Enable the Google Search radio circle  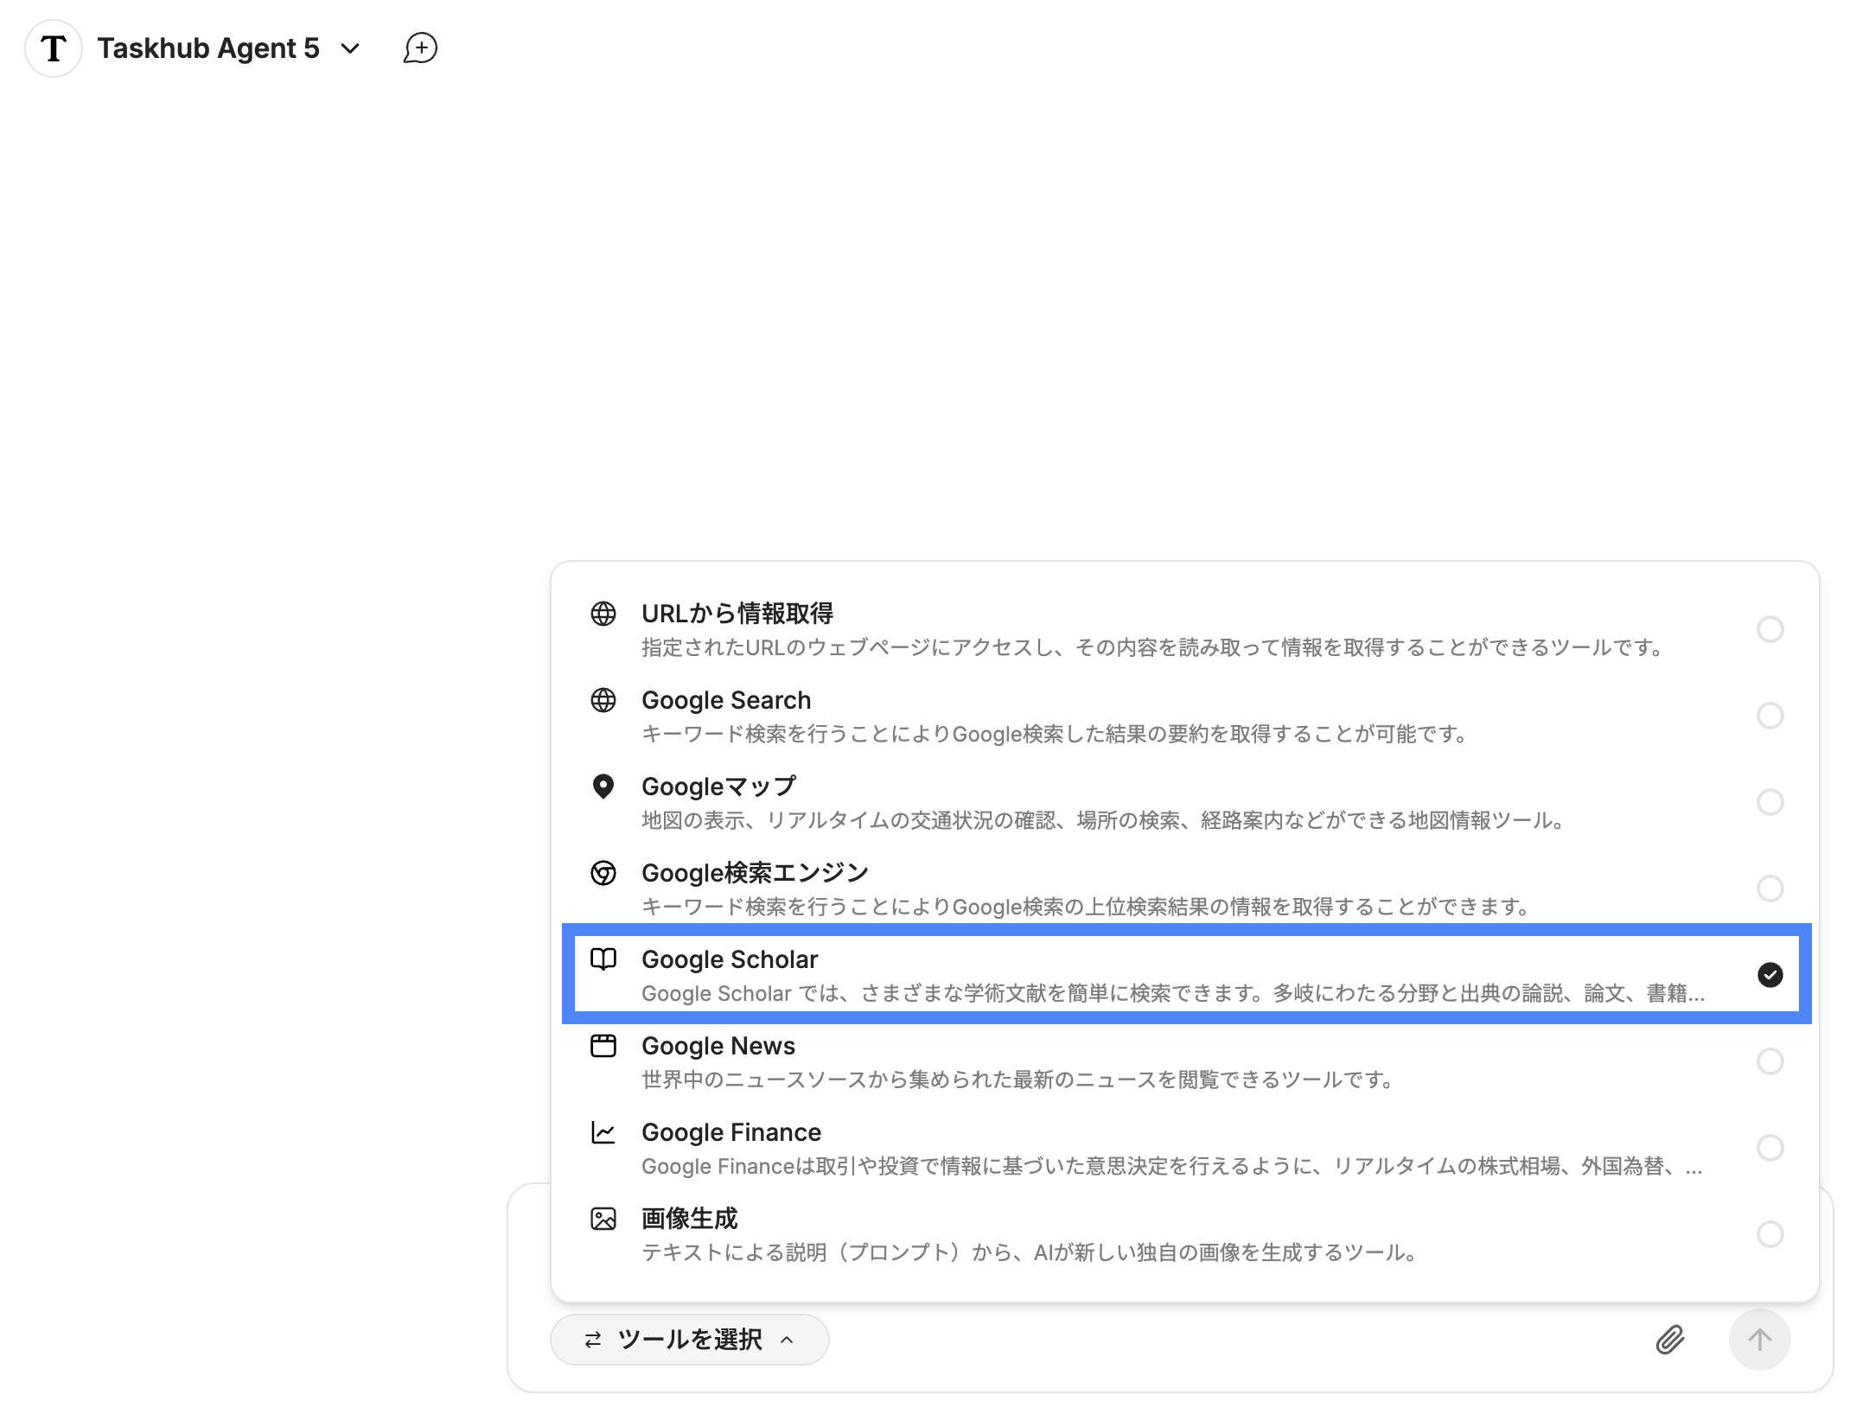pos(1770,716)
